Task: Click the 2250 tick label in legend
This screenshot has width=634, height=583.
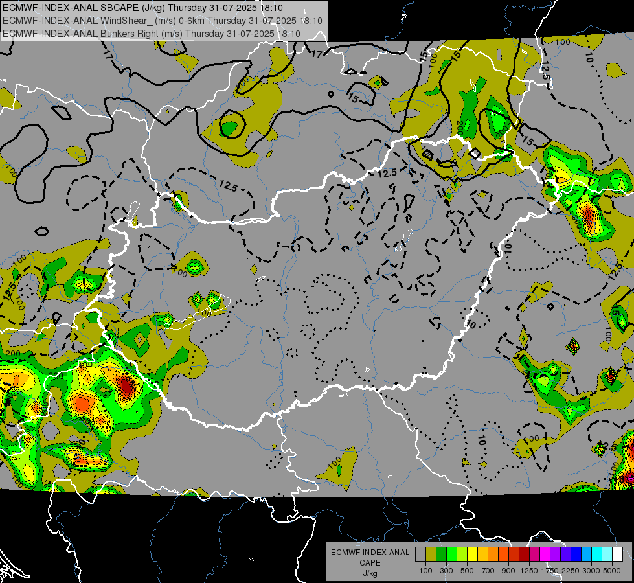Action: [x=571, y=571]
